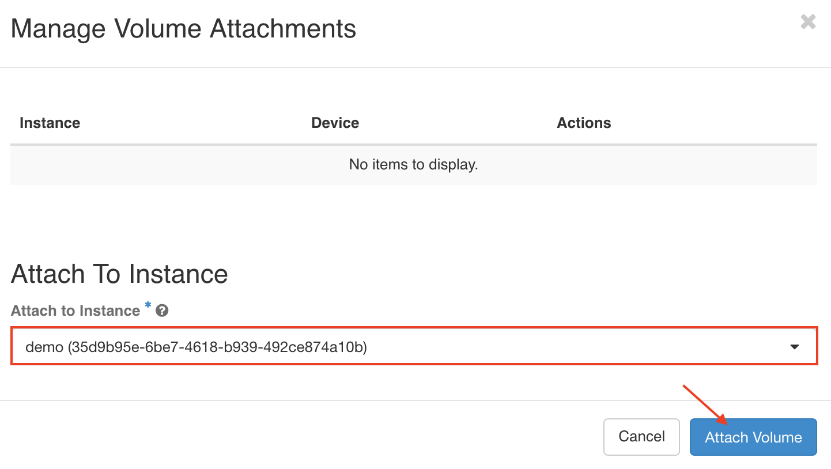Image resolution: width=831 pixels, height=469 pixels.
Task: Click the word Attachments in dialog title
Action: (283, 29)
